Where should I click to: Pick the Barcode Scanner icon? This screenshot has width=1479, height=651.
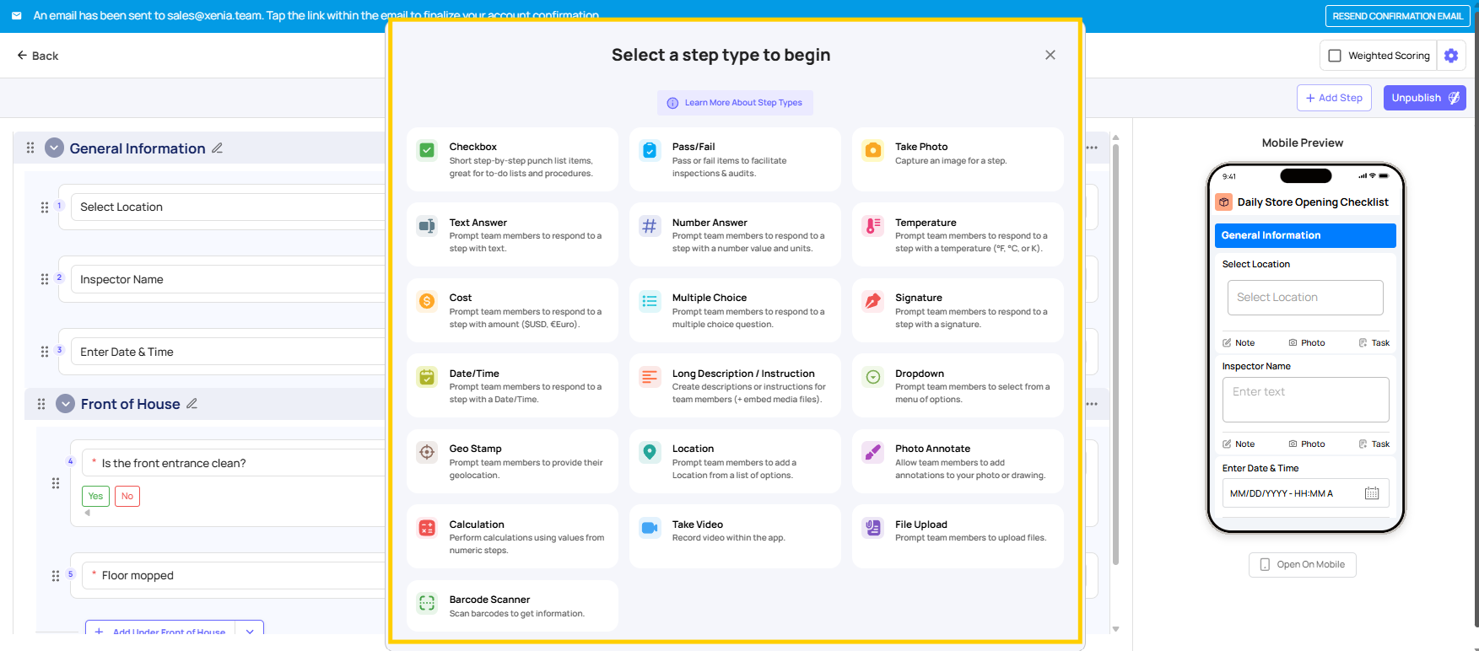tap(427, 603)
